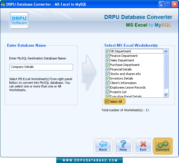
Task: Toggle the Select All checkbox
Action: tap(107, 101)
